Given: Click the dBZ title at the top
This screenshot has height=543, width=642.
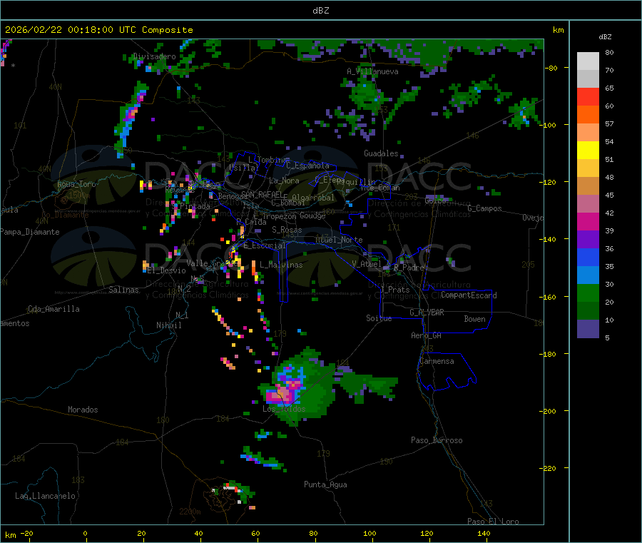Looking at the screenshot, I should [320, 10].
